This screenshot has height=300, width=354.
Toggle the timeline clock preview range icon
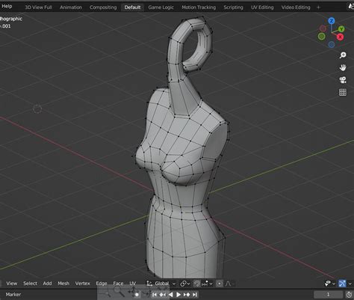pyautogui.click(x=350, y=295)
